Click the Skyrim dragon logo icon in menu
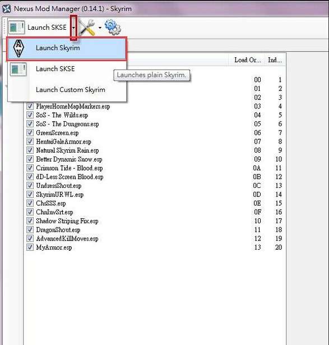This screenshot has height=345, width=329. click(18, 48)
